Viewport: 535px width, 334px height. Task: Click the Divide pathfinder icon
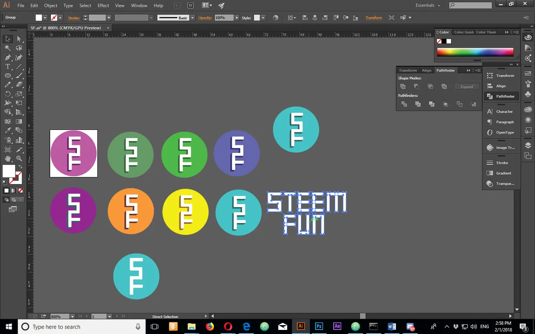404,104
